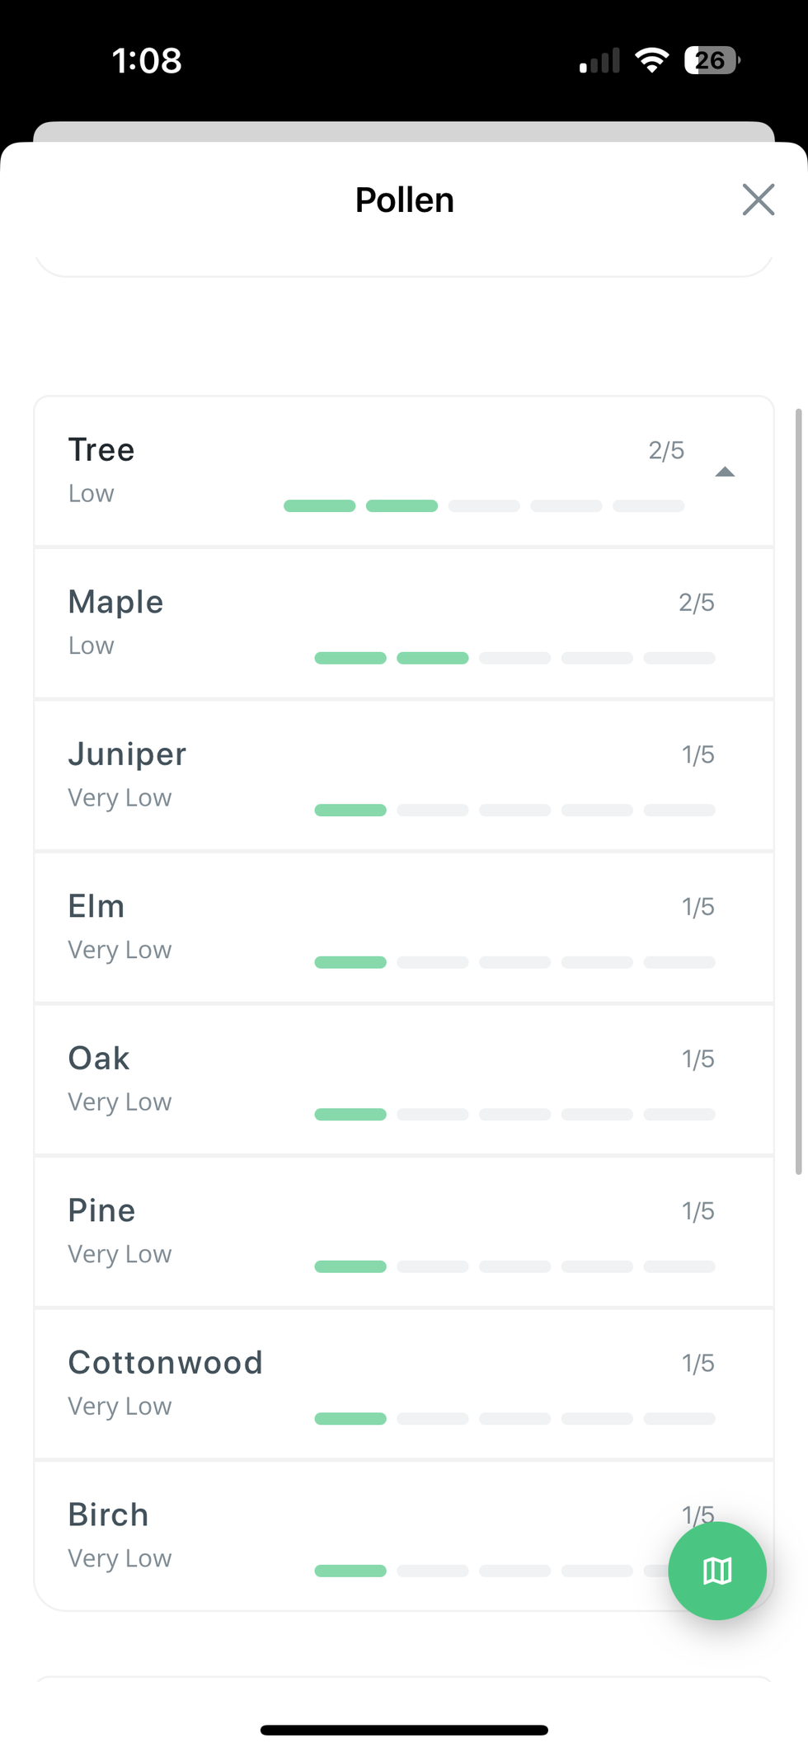Tap the Tree section header title

[101, 450]
